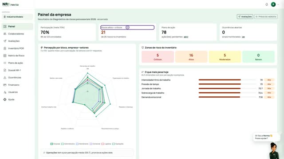This screenshot has height=159, width=284.
Task: Toggle the Atendimento series in the legend
Action: point(82,144)
